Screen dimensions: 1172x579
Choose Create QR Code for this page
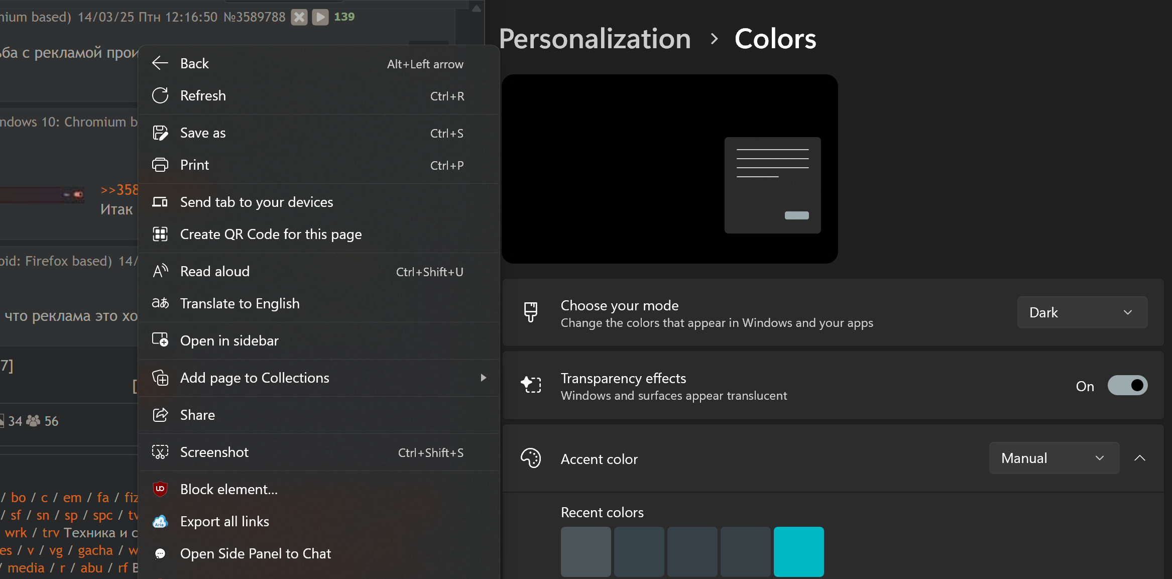pos(319,234)
